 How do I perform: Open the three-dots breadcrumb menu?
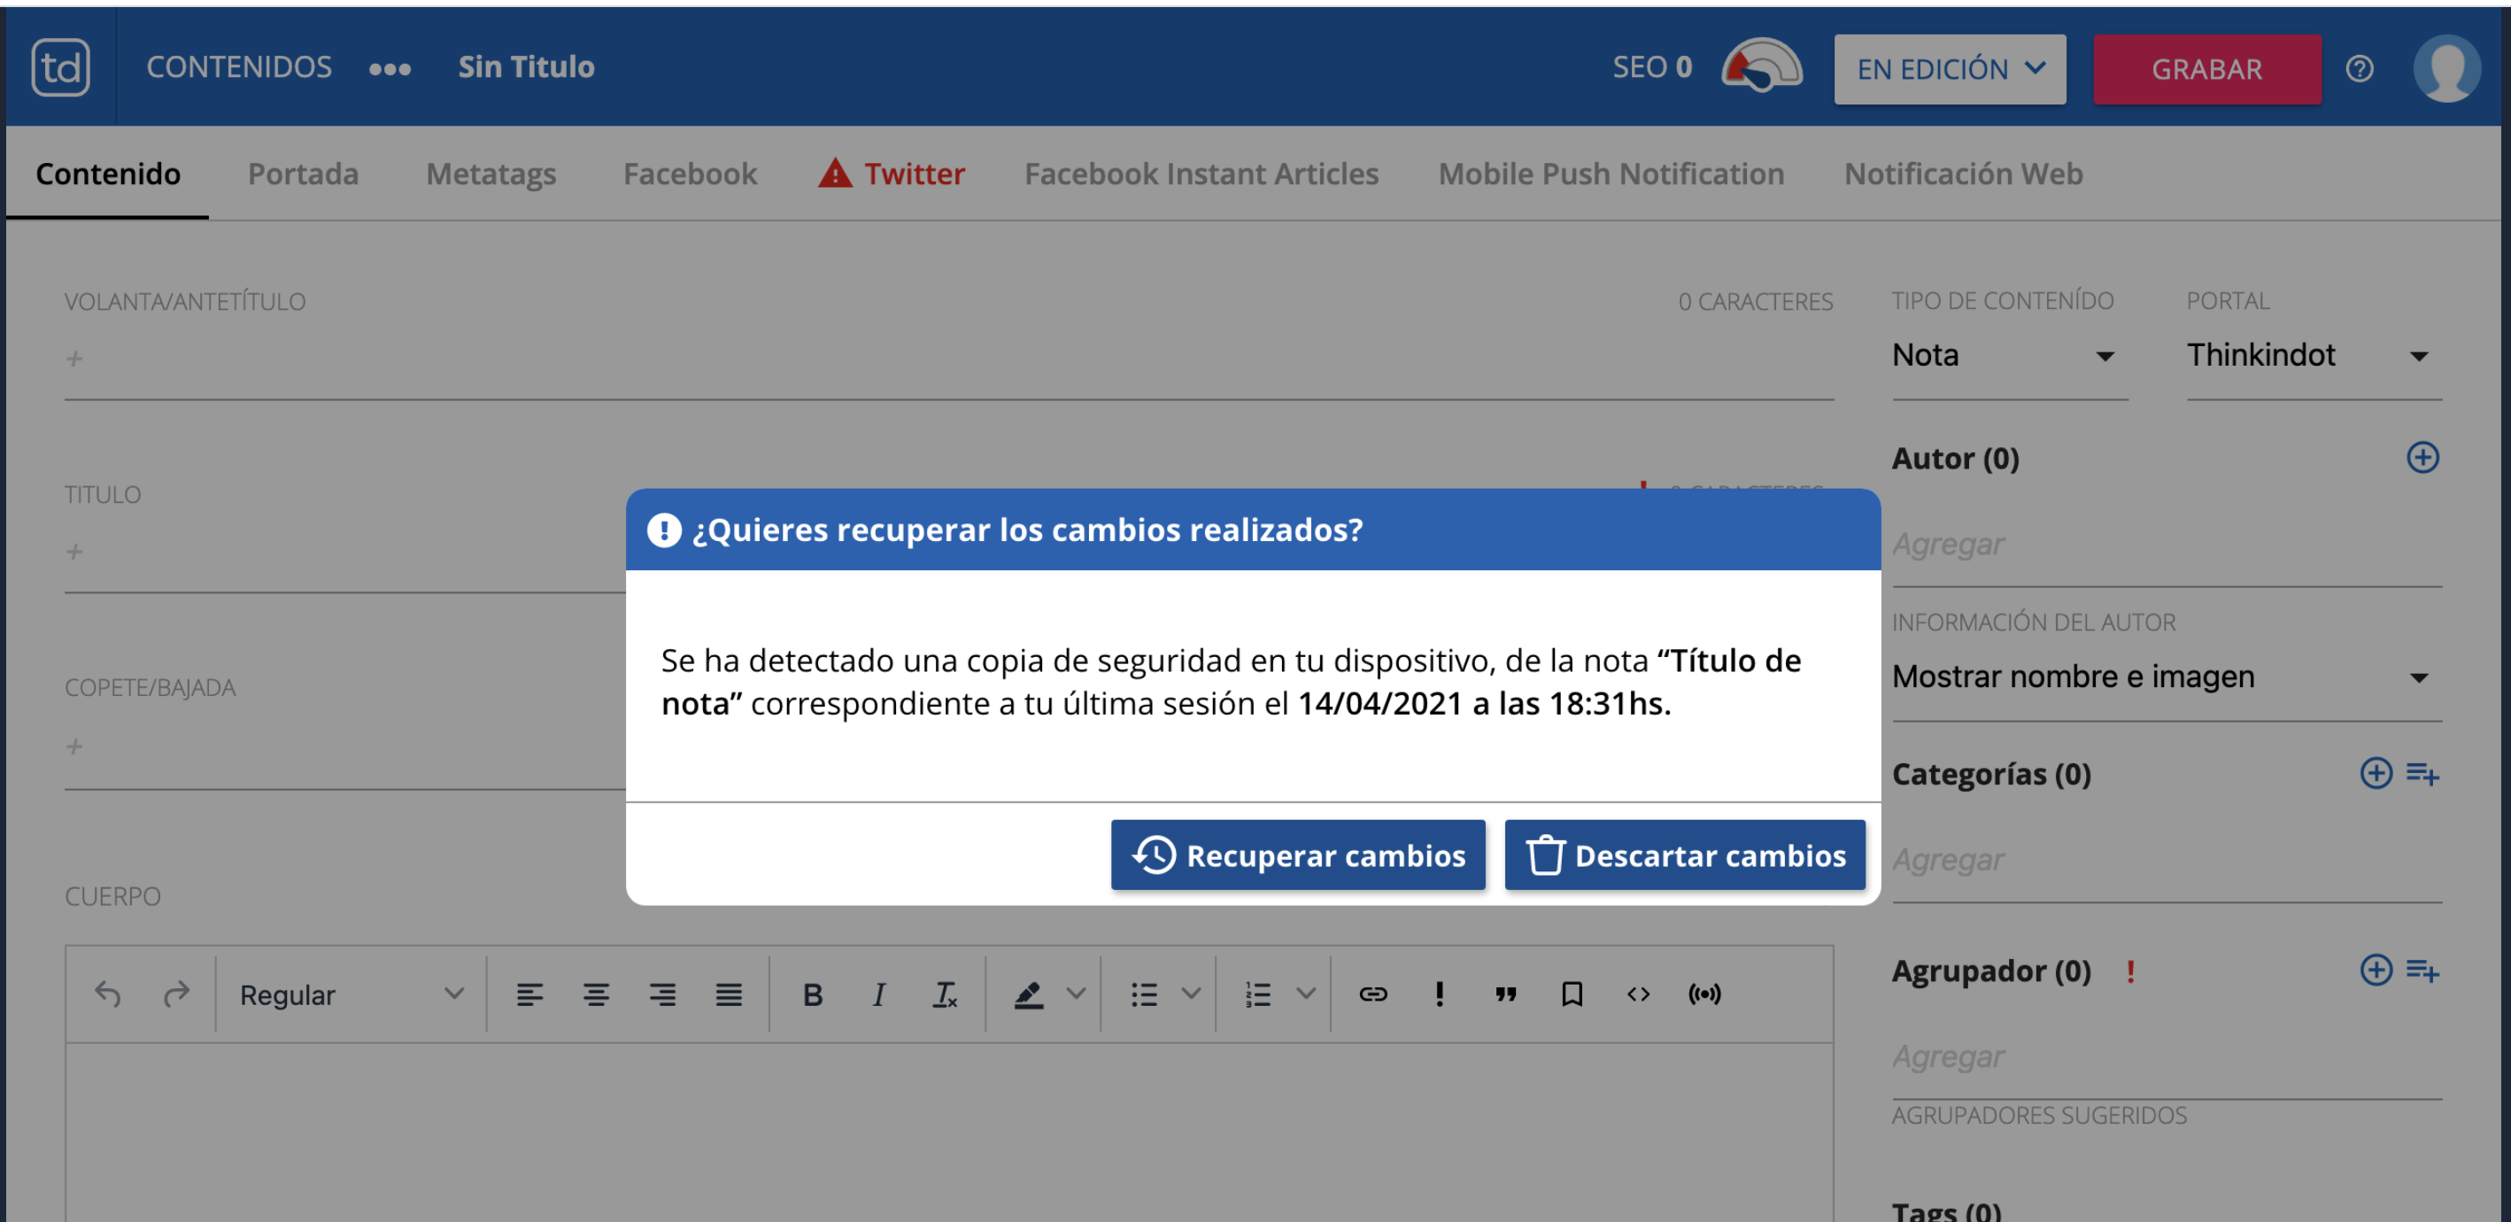[x=390, y=69]
